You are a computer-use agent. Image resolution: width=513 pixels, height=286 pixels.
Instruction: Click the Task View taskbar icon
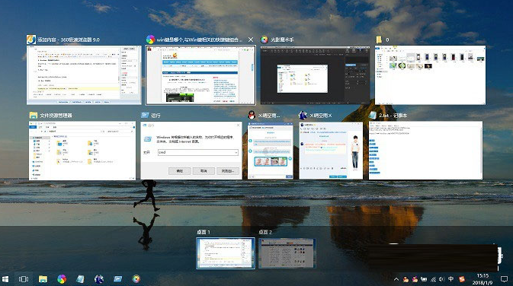coord(24,279)
